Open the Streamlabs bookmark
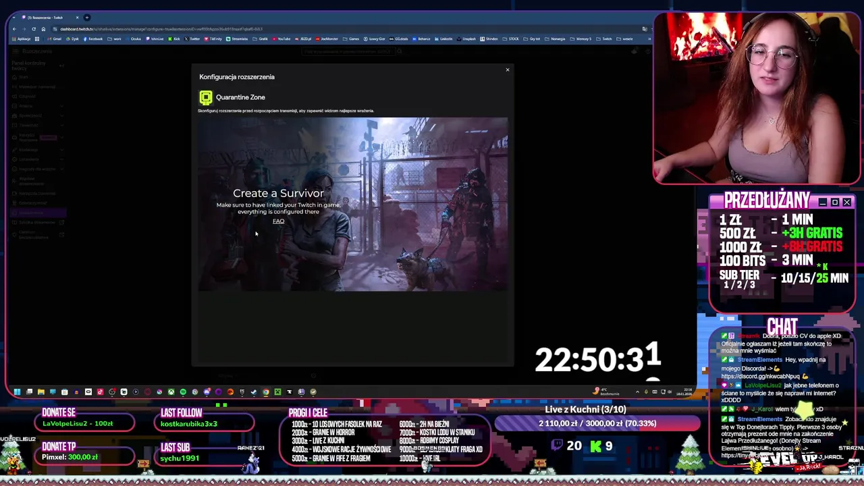This screenshot has width=864, height=486. tap(237, 38)
